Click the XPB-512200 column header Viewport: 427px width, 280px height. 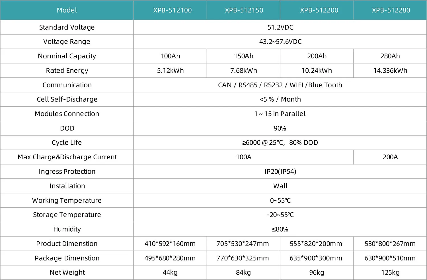coord(319,10)
